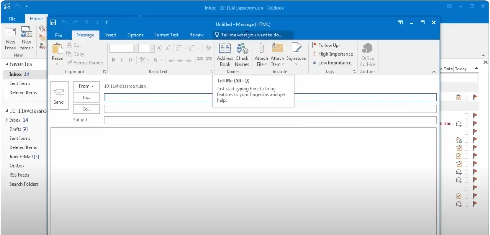Switch to the Insert ribbon tab
Image resolution: width=490 pixels, height=235 pixels.
point(111,35)
